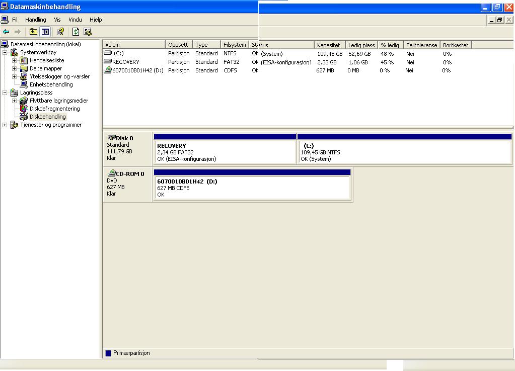Click the Refresh toolbar icon

coord(76,32)
